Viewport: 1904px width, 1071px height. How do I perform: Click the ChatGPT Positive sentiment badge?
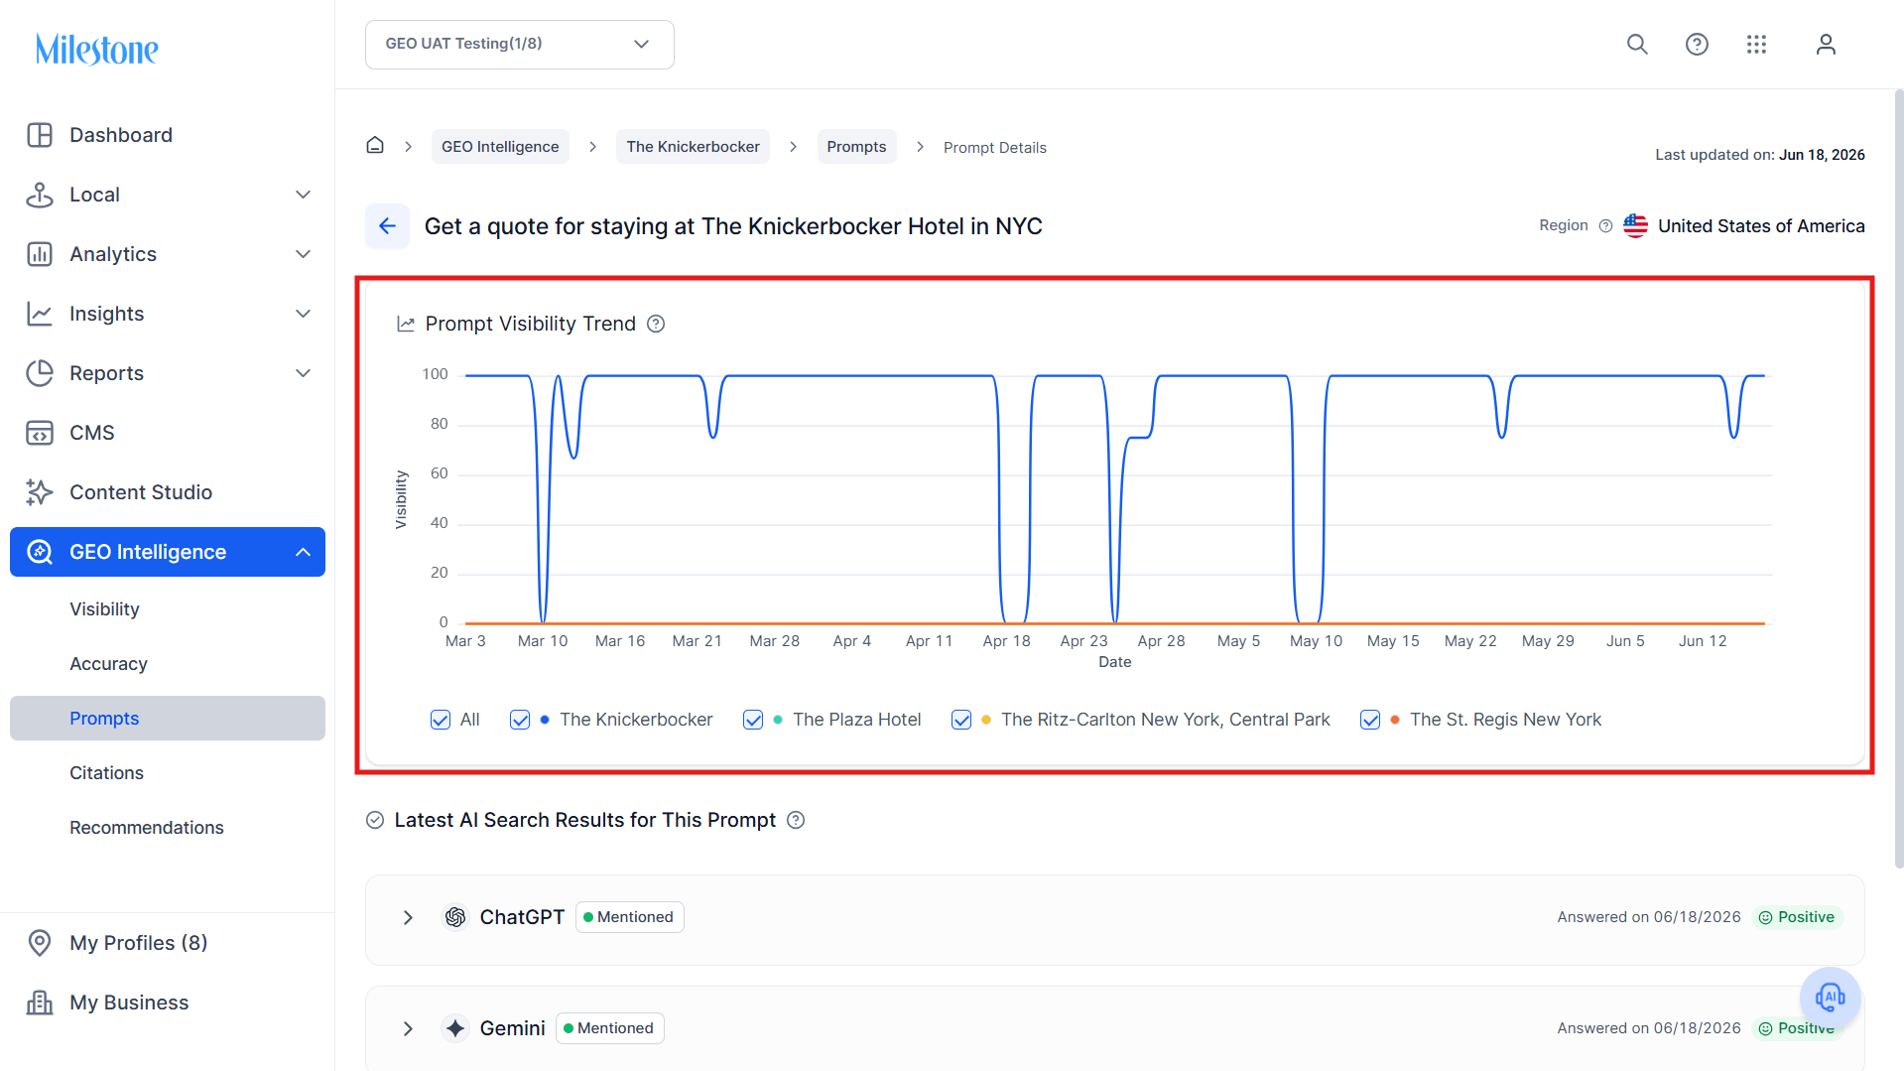tap(1797, 917)
